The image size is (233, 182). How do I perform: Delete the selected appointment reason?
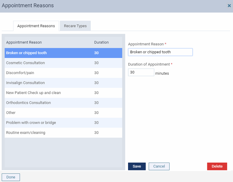click(217, 166)
